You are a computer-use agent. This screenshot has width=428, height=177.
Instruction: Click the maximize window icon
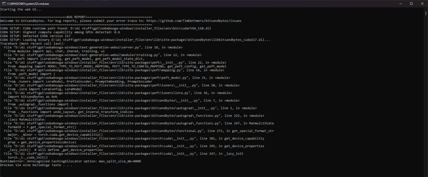411,4
